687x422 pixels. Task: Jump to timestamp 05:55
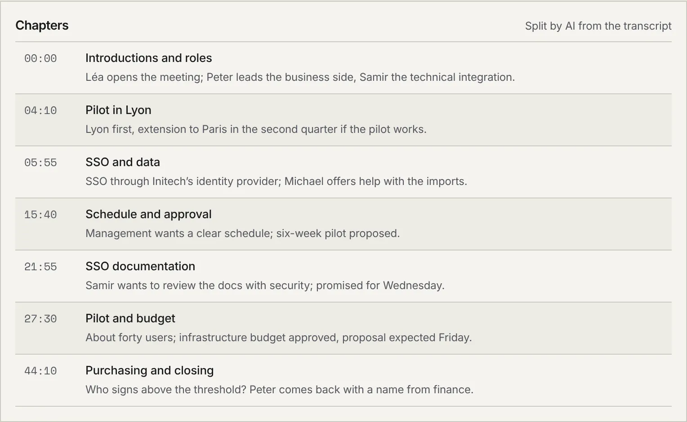click(x=40, y=163)
